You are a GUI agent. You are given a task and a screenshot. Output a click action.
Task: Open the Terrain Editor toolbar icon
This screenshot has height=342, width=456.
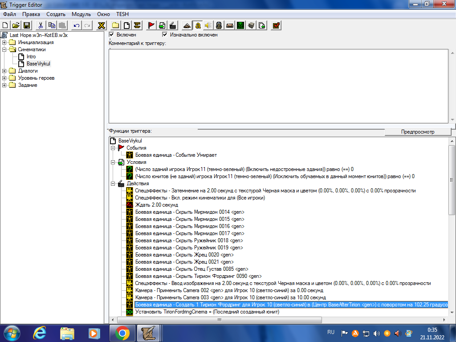(187, 25)
